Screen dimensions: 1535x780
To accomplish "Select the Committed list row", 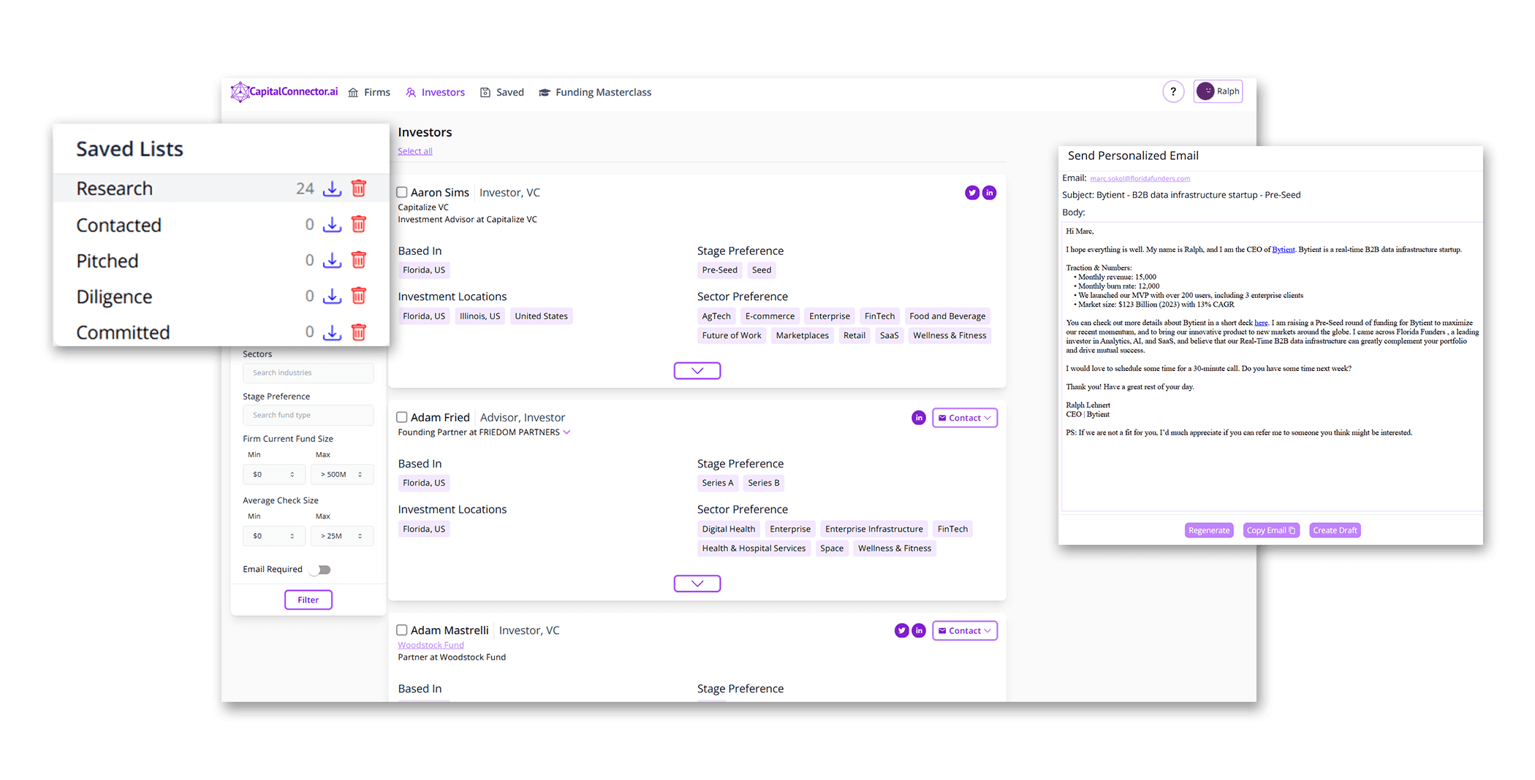I will (x=221, y=332).
